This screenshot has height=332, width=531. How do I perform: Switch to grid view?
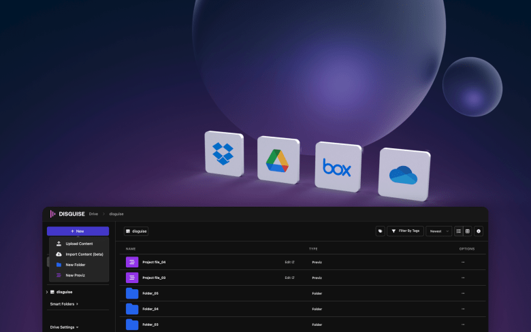point(468,231)
